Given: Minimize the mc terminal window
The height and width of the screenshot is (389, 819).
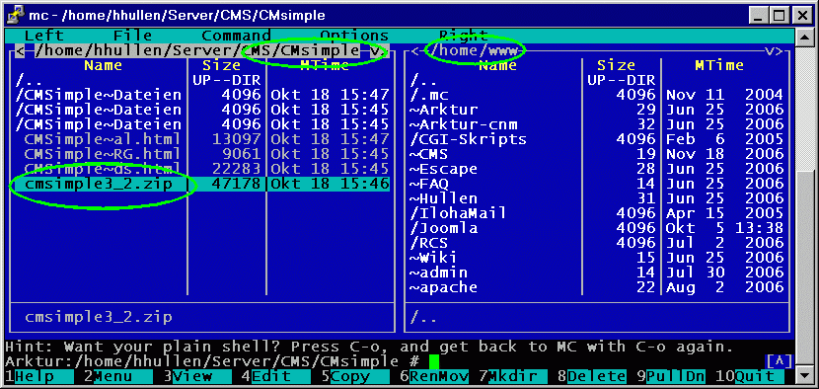Looking at the screenshot, I should pos(759,15).
